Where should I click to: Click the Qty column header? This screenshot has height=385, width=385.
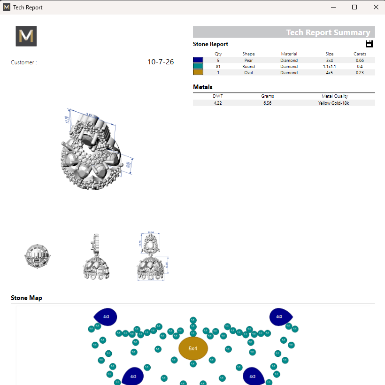click(218, 54)
